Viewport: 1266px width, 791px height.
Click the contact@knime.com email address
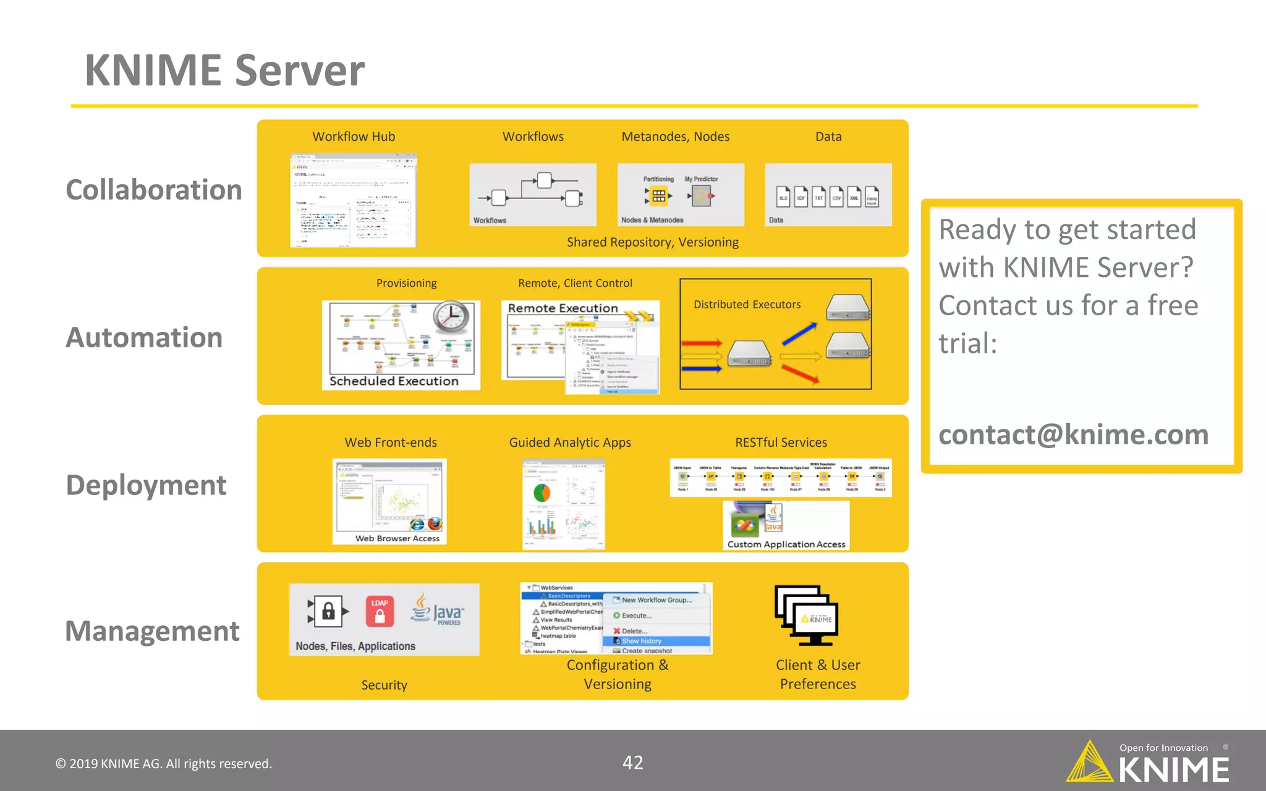(x=1073, y=434)
